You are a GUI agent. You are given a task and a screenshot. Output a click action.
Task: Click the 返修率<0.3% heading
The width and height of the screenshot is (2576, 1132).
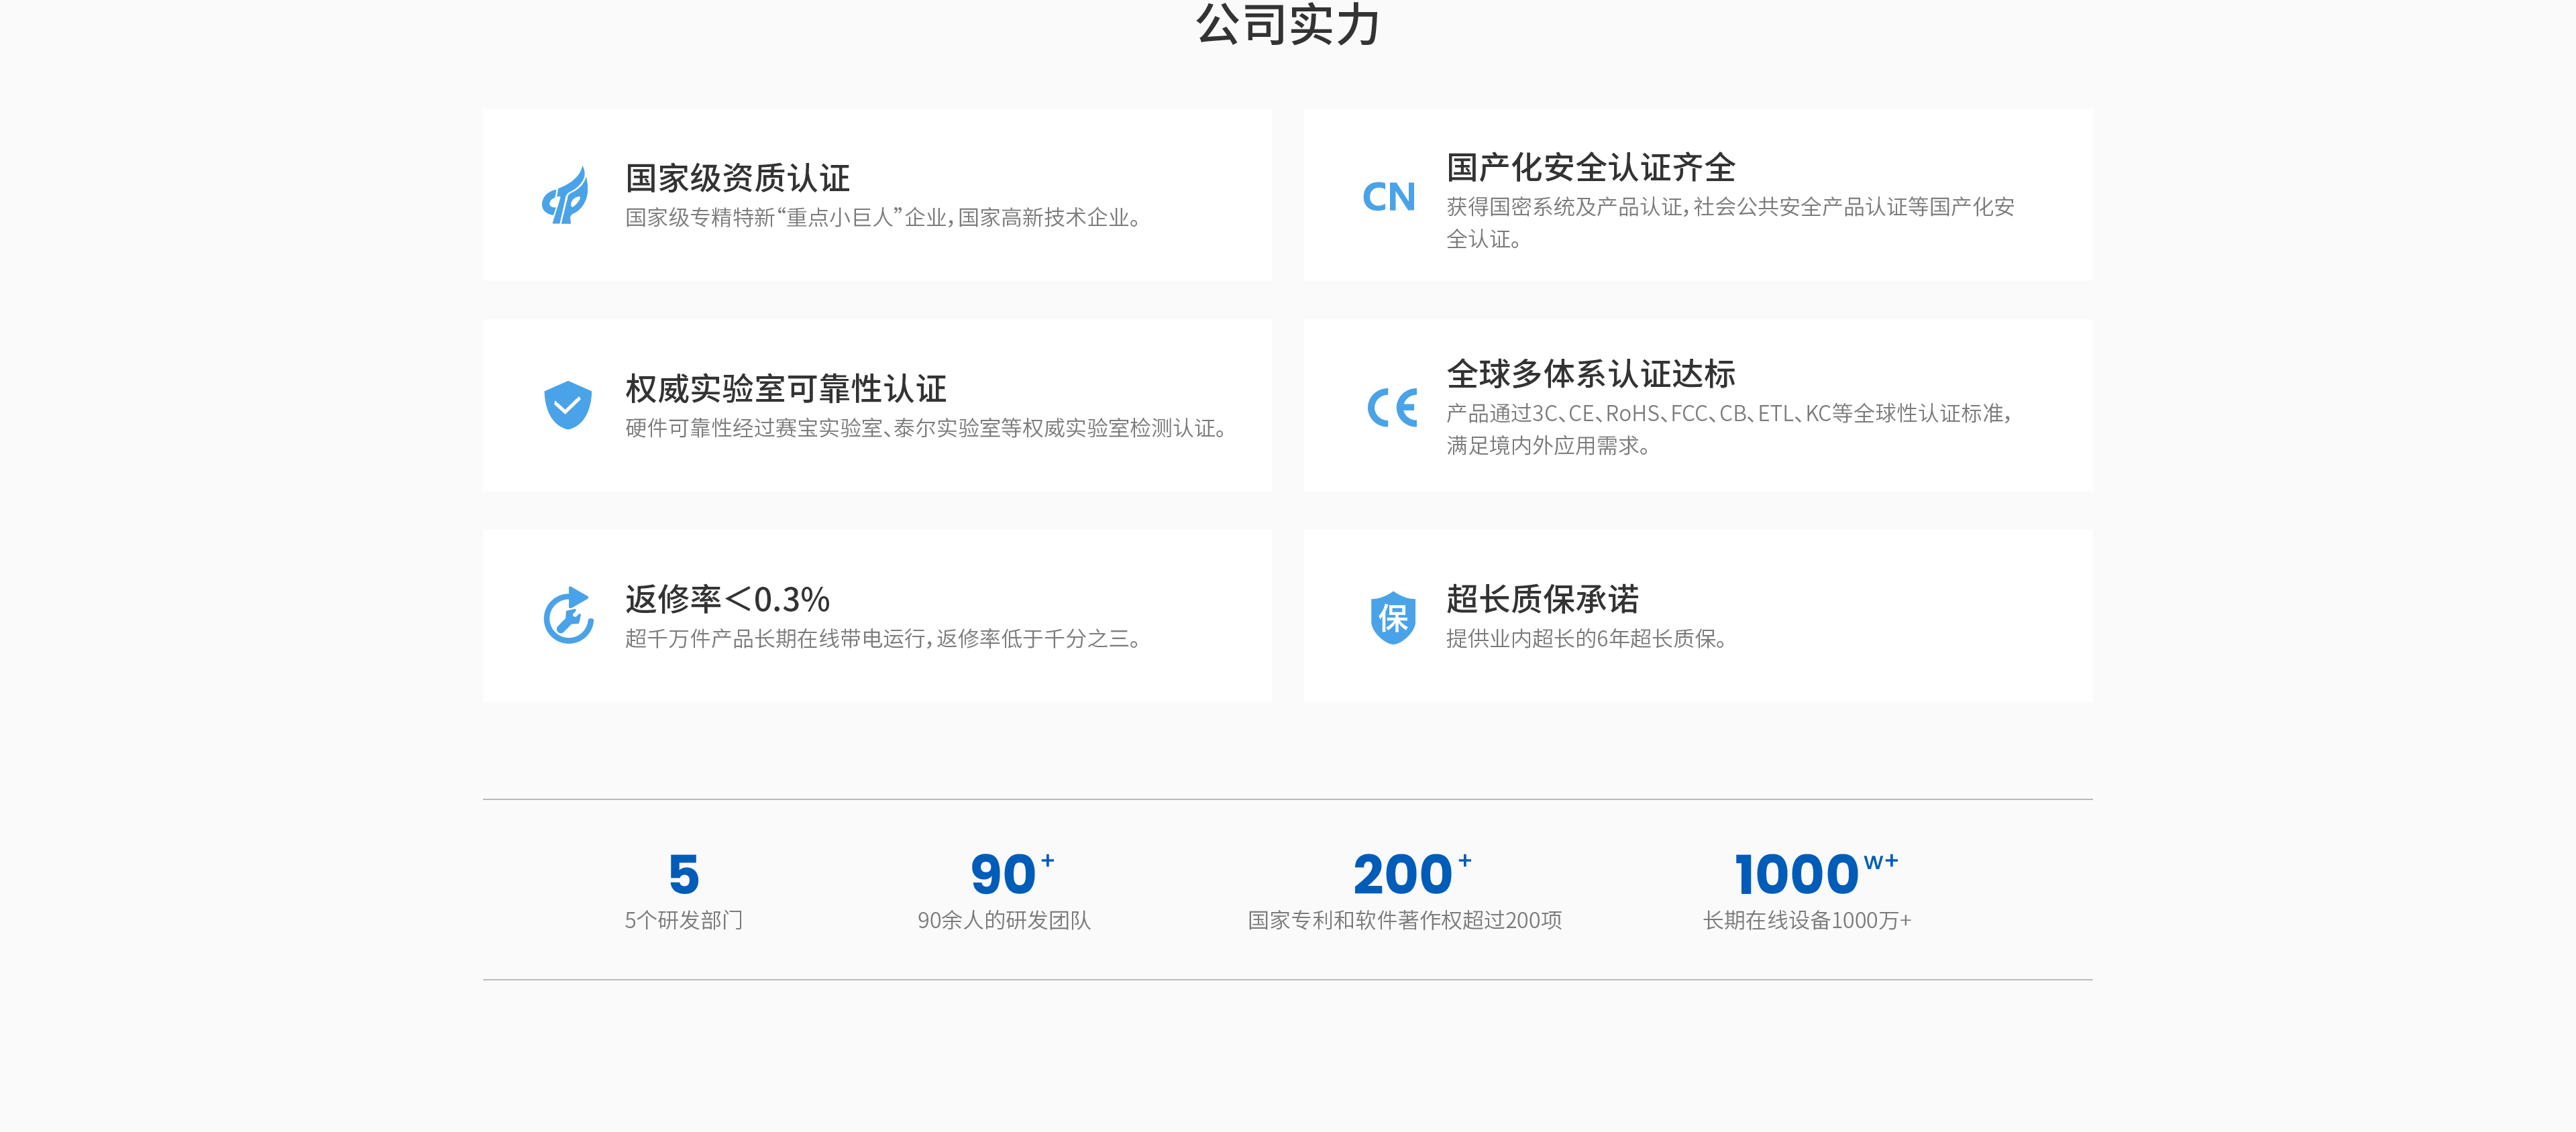point(727,599)
